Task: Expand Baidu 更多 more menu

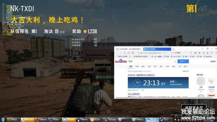Action: (186, 67)
